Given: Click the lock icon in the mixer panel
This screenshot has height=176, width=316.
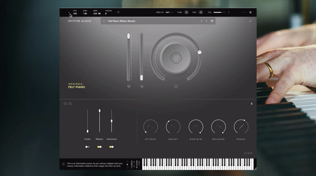Looking at the screenshot, I should click(x=251, y=103).
